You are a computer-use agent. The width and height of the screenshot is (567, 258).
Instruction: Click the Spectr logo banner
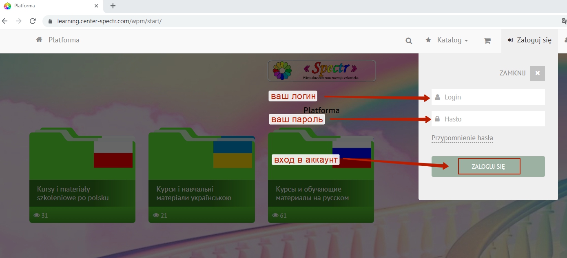tap(321, 71)
